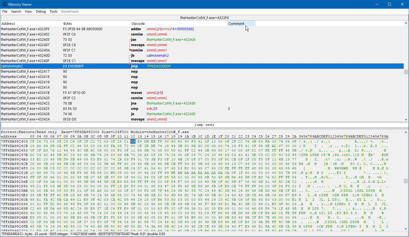Select row theHunterCotW_F.exe+4323F9 addss
The image size is (409, 237).
[202, 29]
